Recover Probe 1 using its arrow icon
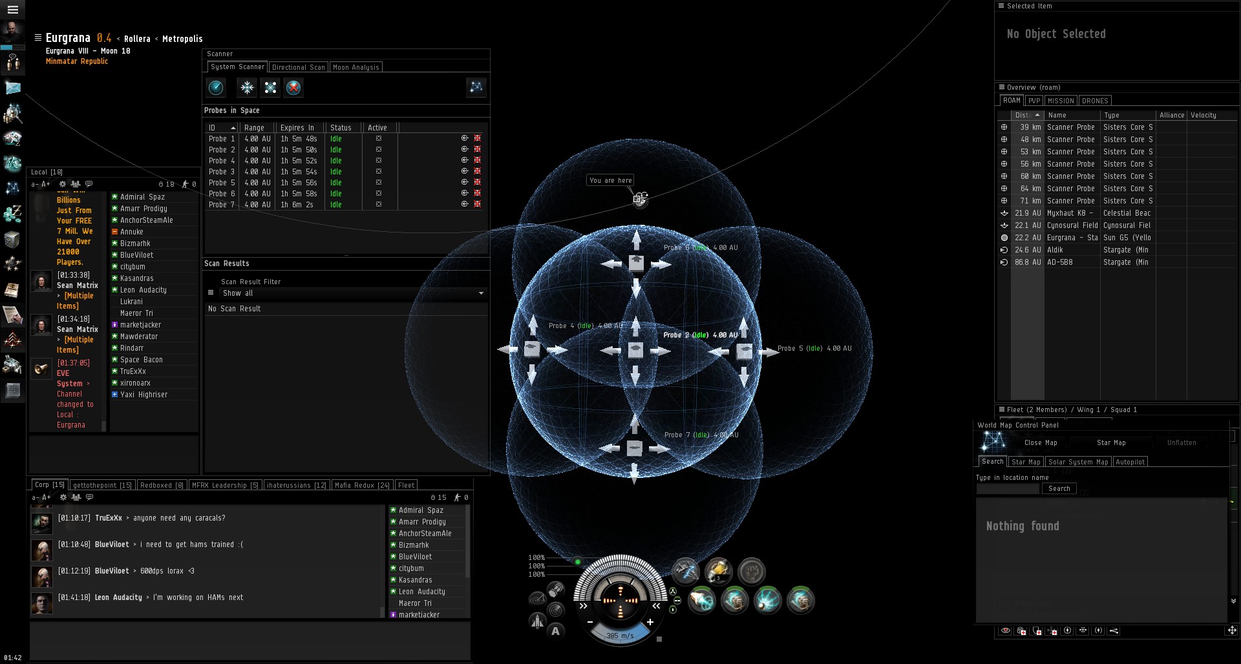 click(464, 138)
